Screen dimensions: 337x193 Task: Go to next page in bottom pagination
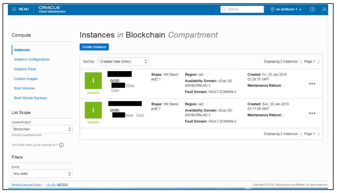(318, 134)
